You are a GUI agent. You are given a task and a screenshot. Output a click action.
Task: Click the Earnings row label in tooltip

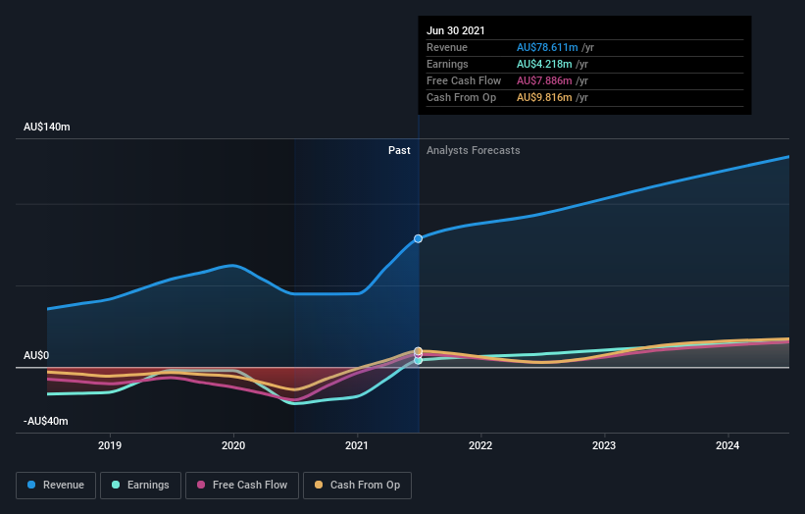[x=447, y=64]
